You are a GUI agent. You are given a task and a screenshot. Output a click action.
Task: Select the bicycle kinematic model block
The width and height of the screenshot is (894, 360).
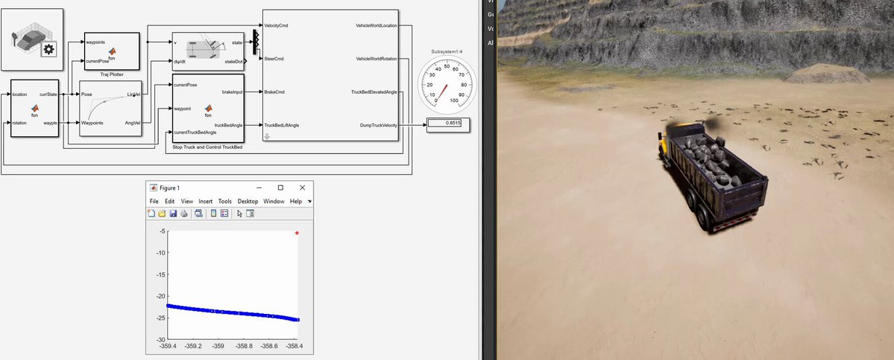click(208, 51)
